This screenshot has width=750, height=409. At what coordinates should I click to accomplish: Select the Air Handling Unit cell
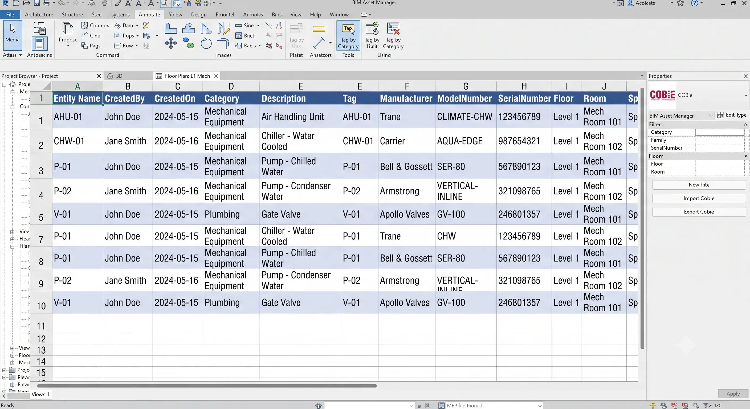pyautogui.click(x=300, y=116)
